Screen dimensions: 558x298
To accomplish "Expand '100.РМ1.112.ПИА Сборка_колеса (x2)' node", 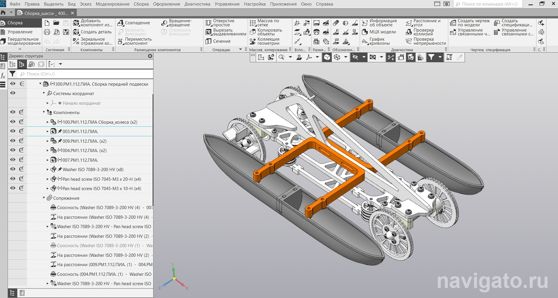I will point(48,122).
